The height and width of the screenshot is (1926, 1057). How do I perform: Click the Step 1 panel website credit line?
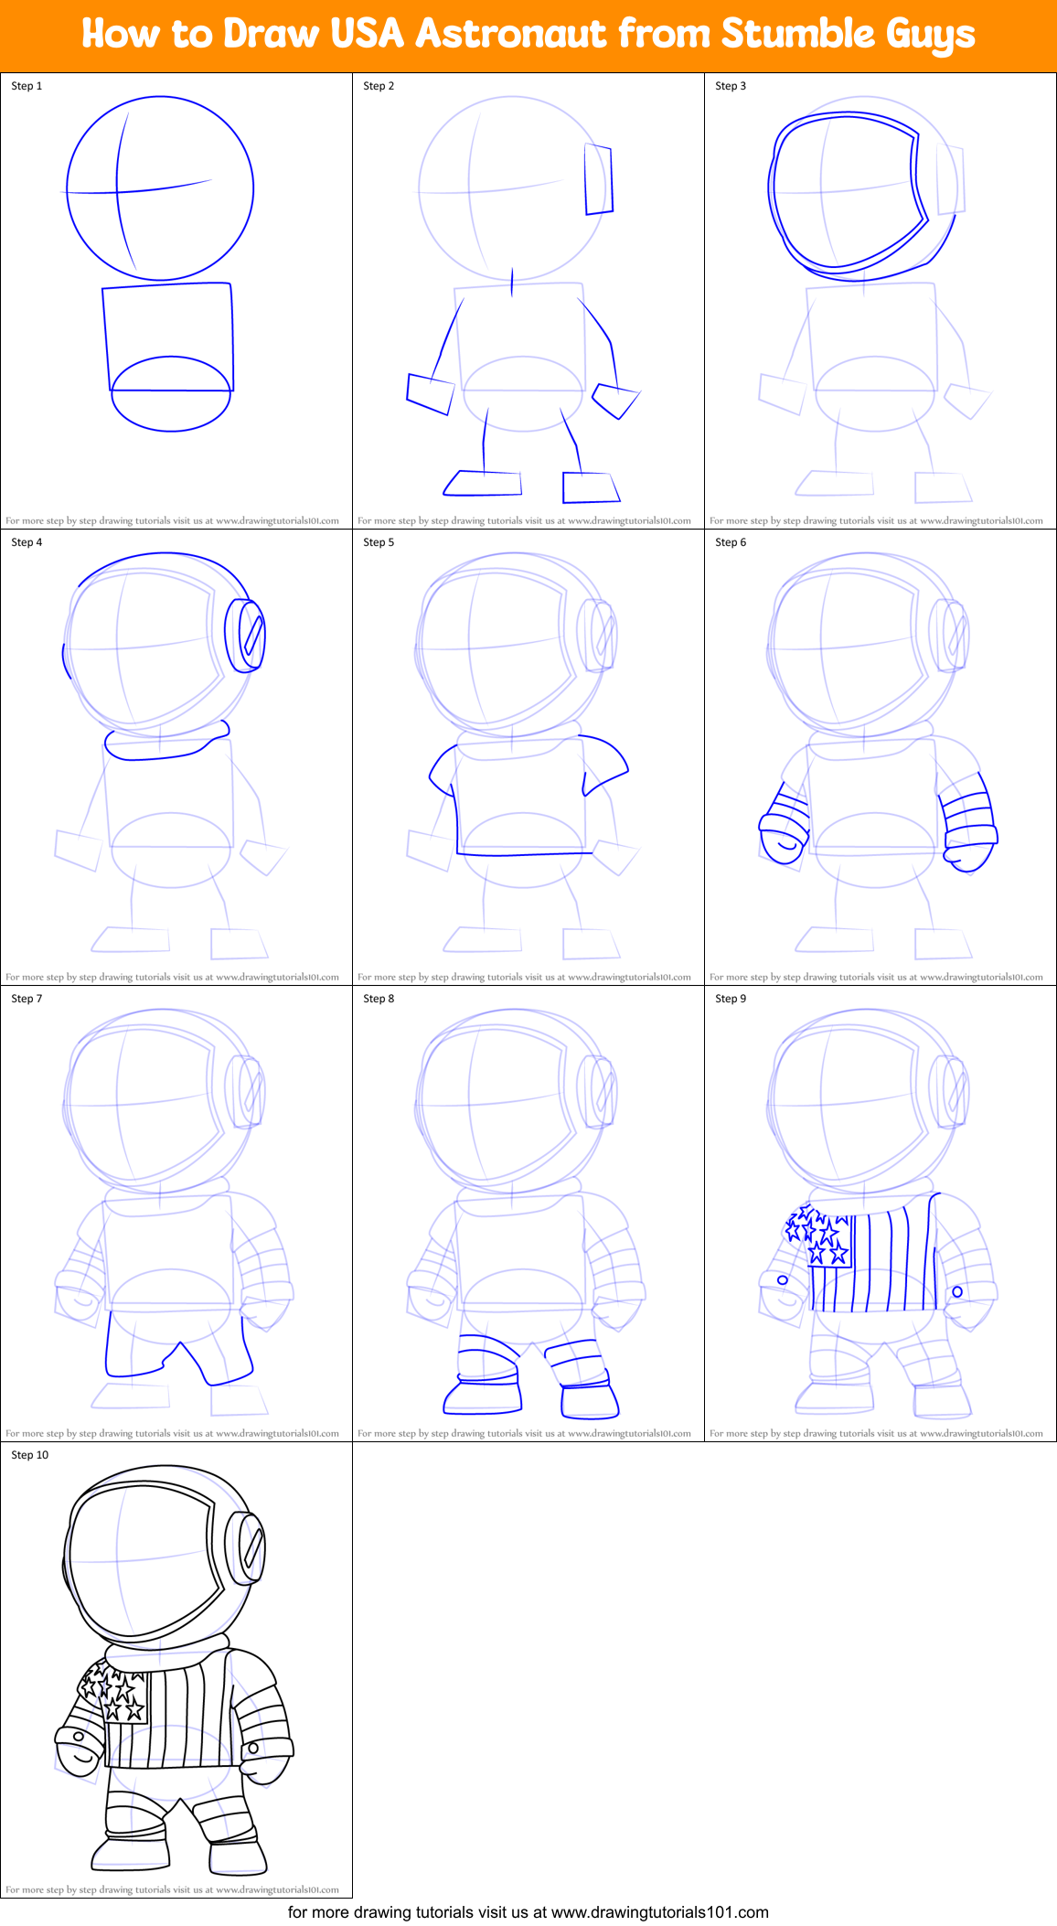click(x=172, y=521)
